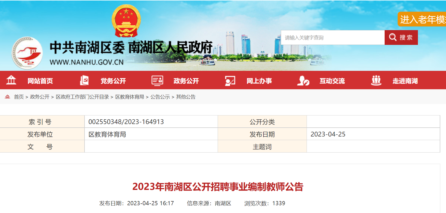Click the 主题词 label cell
Viewport: 446px width, 213px height.
(262, 147)
